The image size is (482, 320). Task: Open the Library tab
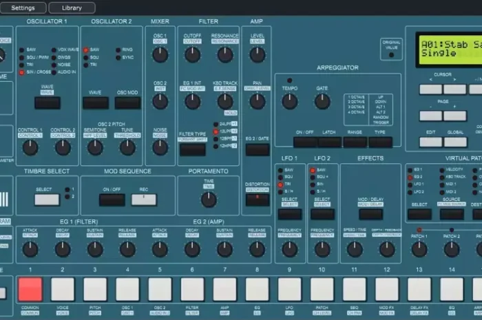coord(72,8)
